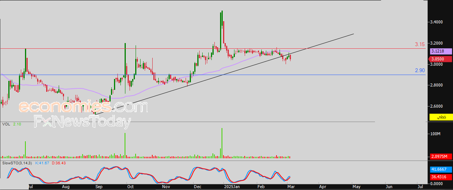Click the purple 3.1218 moving average price tag
This screenshot has width=453, height=190.
click(441, 51)
